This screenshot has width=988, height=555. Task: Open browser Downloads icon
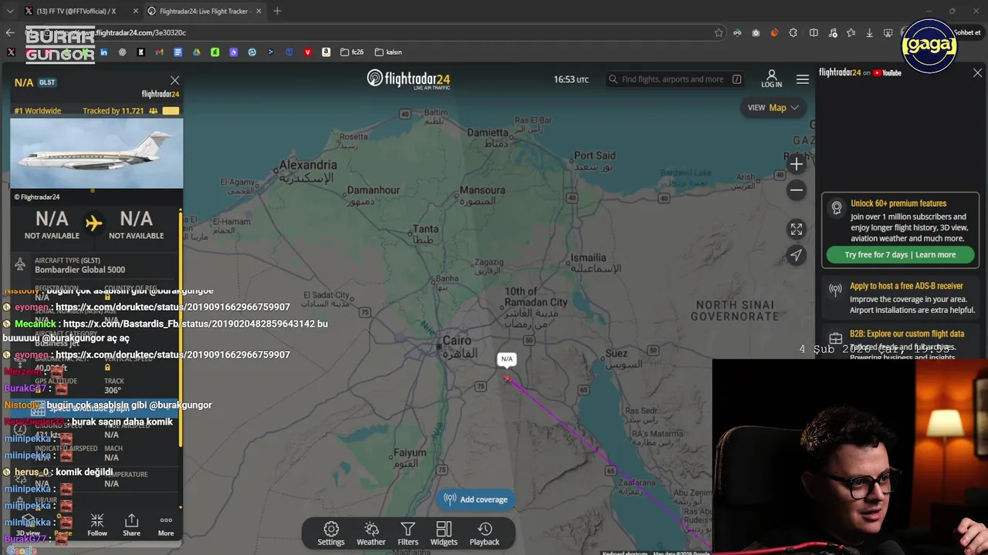point(870,32)
